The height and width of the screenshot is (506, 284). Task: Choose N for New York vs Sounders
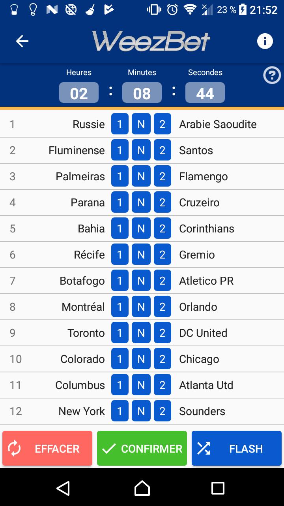coord(141,411)
